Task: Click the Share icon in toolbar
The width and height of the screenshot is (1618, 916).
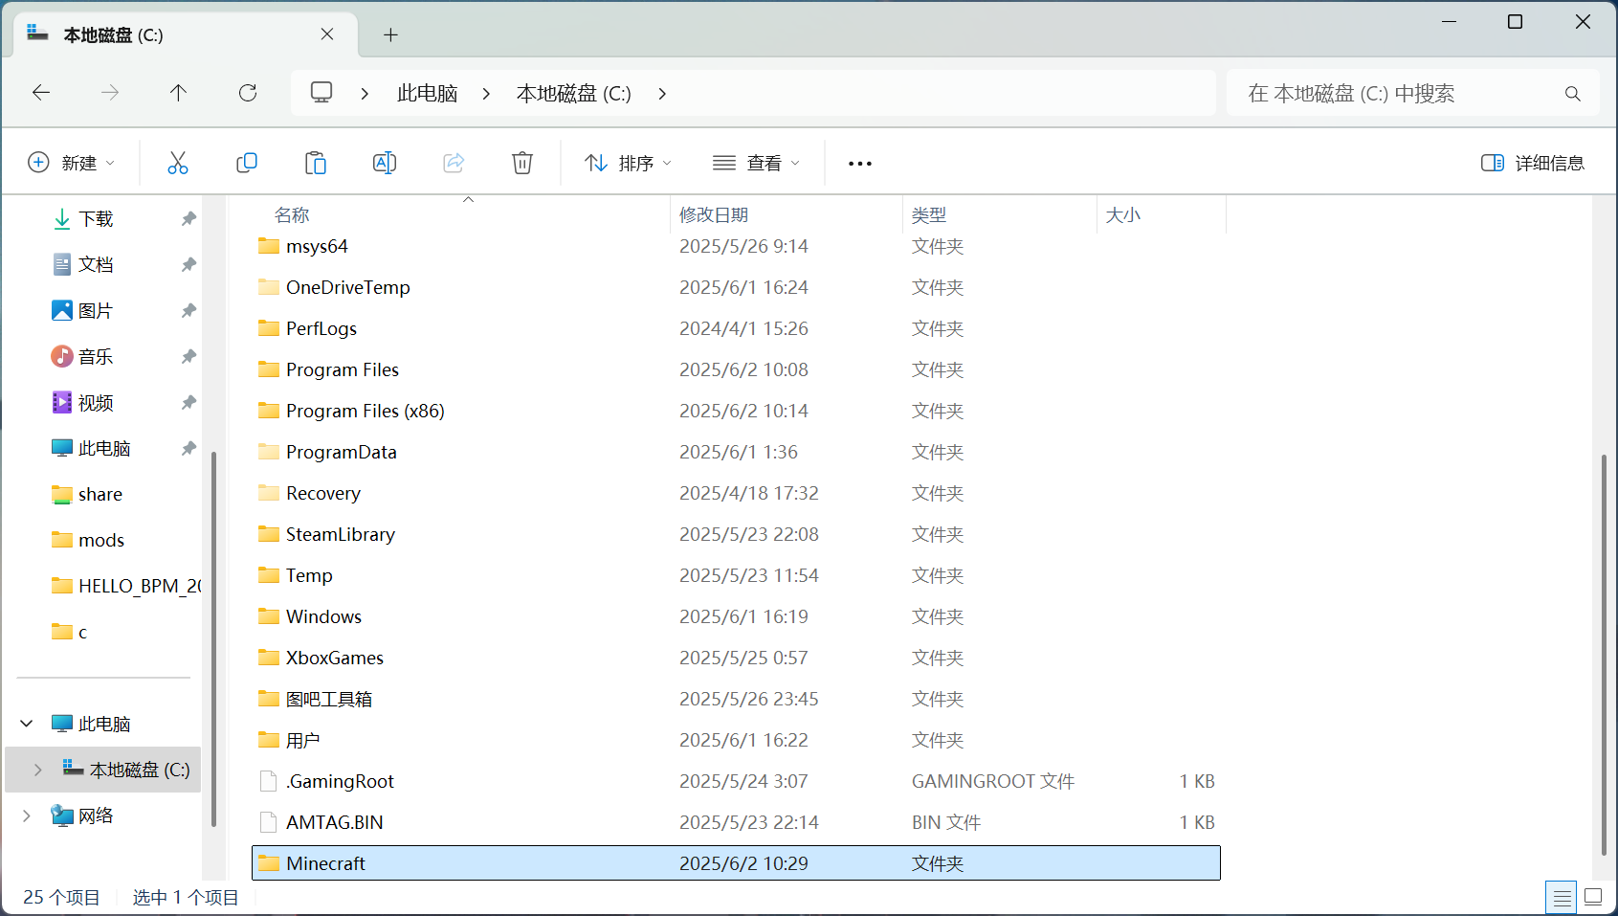Action: 454,163
